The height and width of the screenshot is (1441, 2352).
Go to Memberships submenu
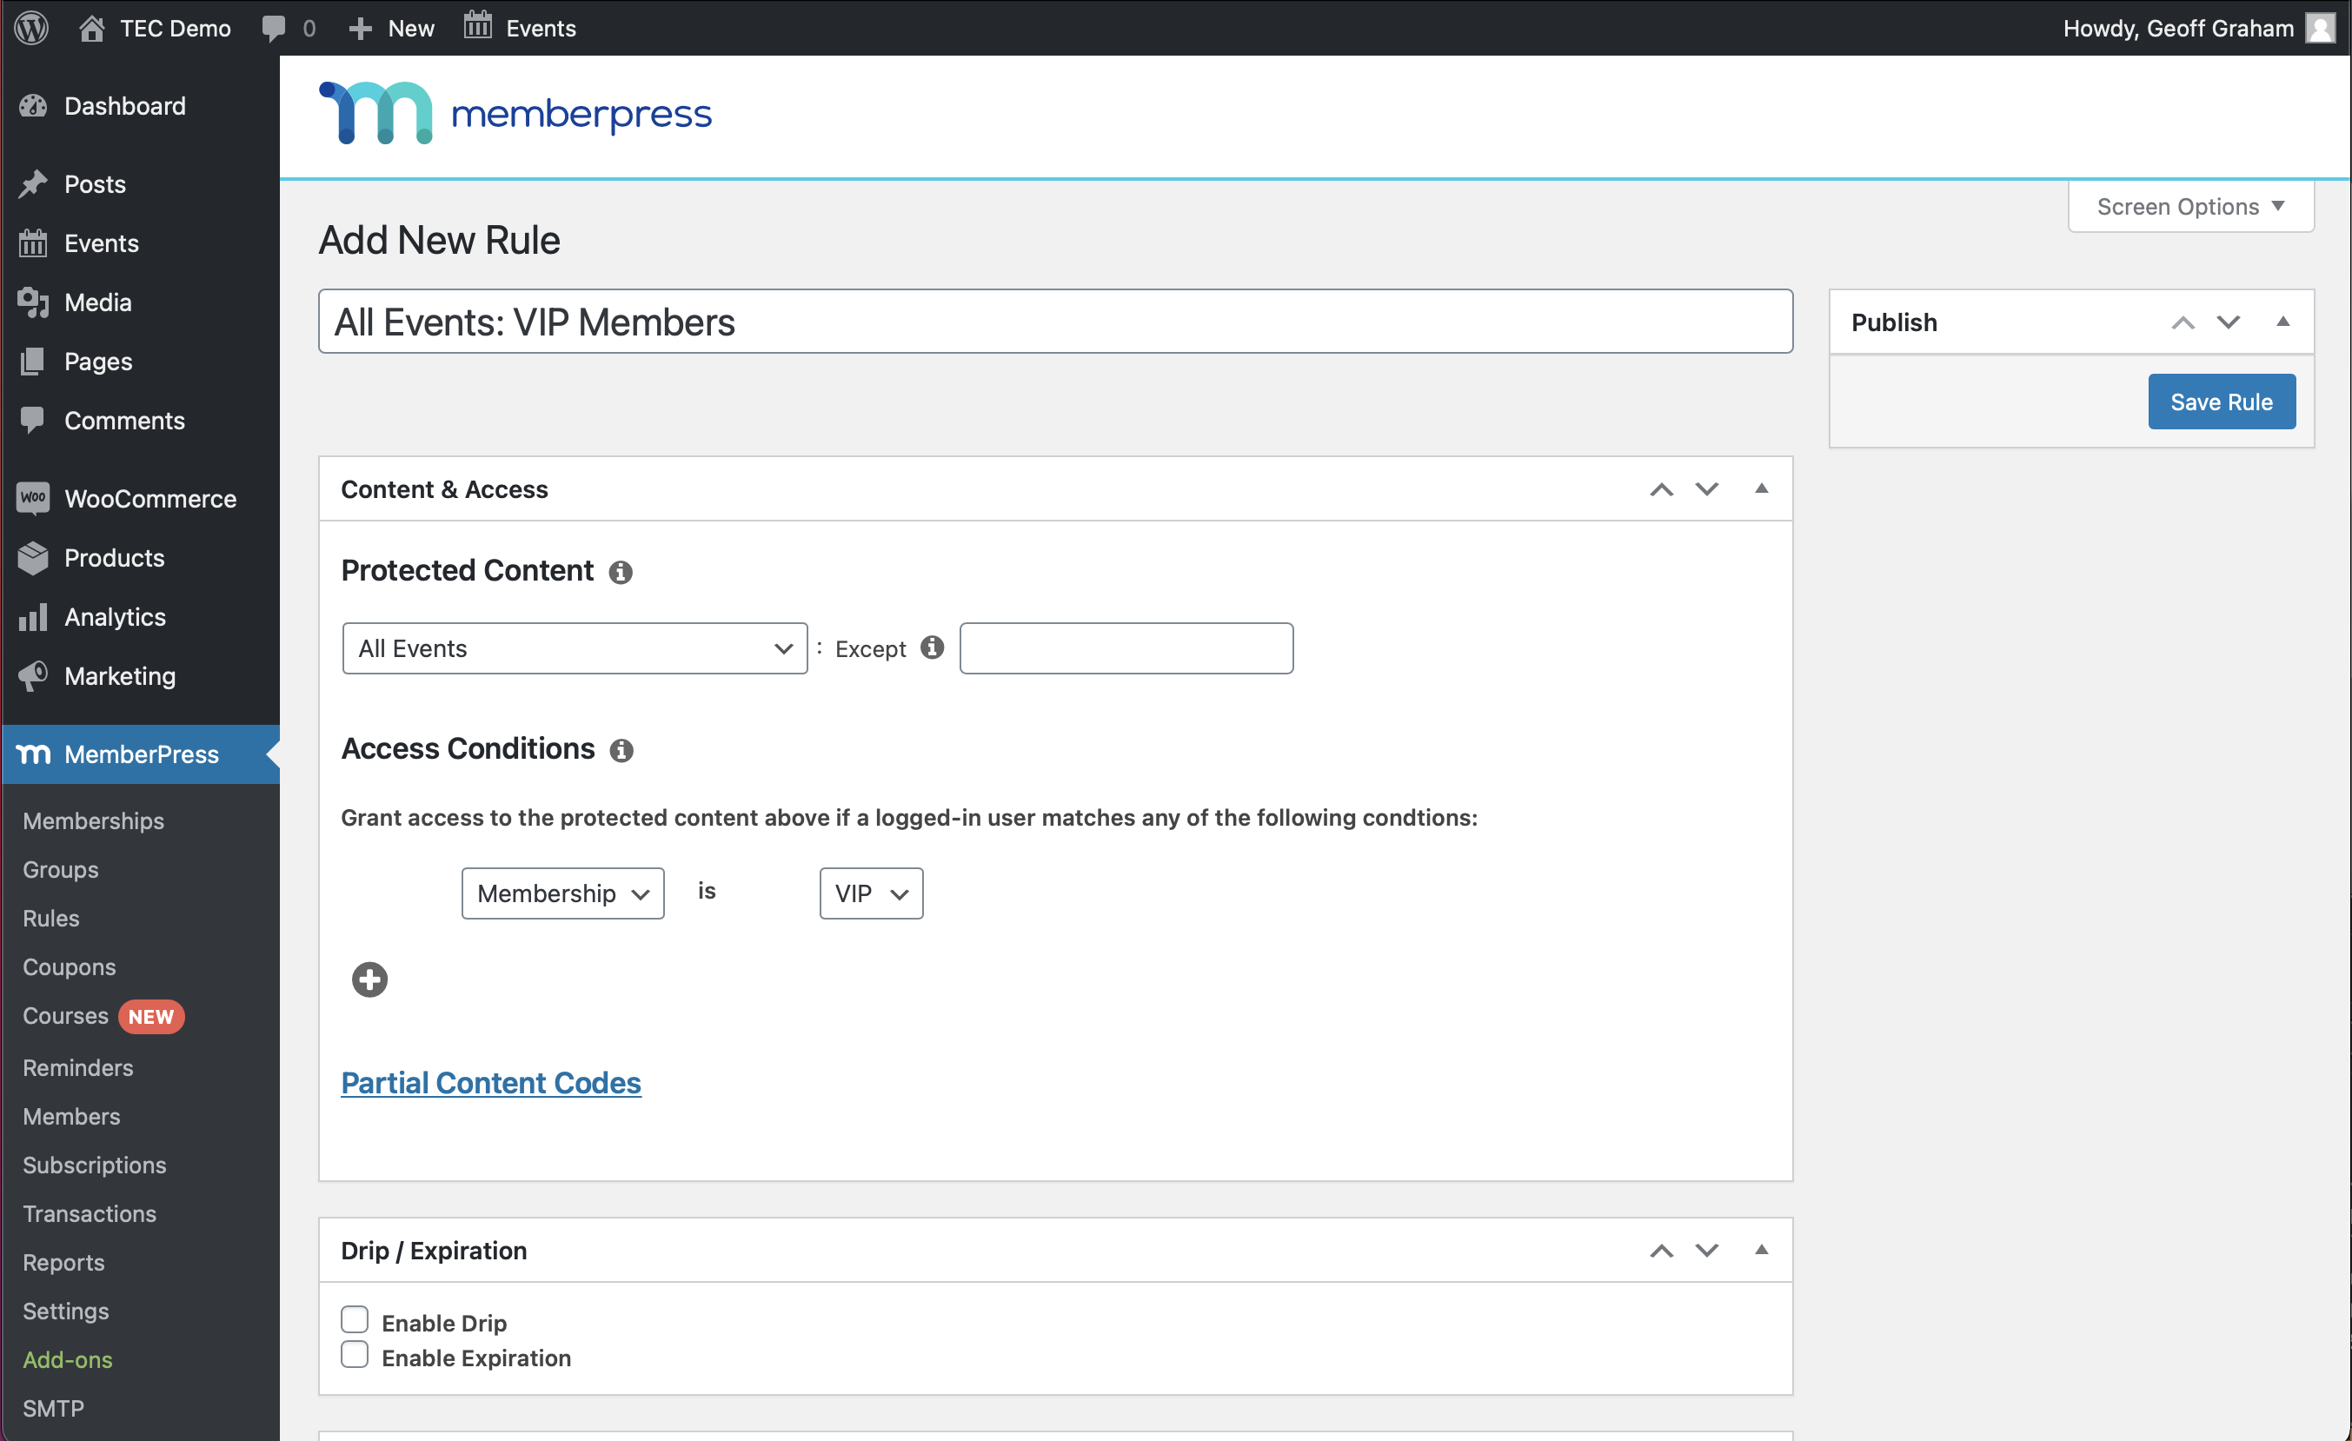(94, 820)
